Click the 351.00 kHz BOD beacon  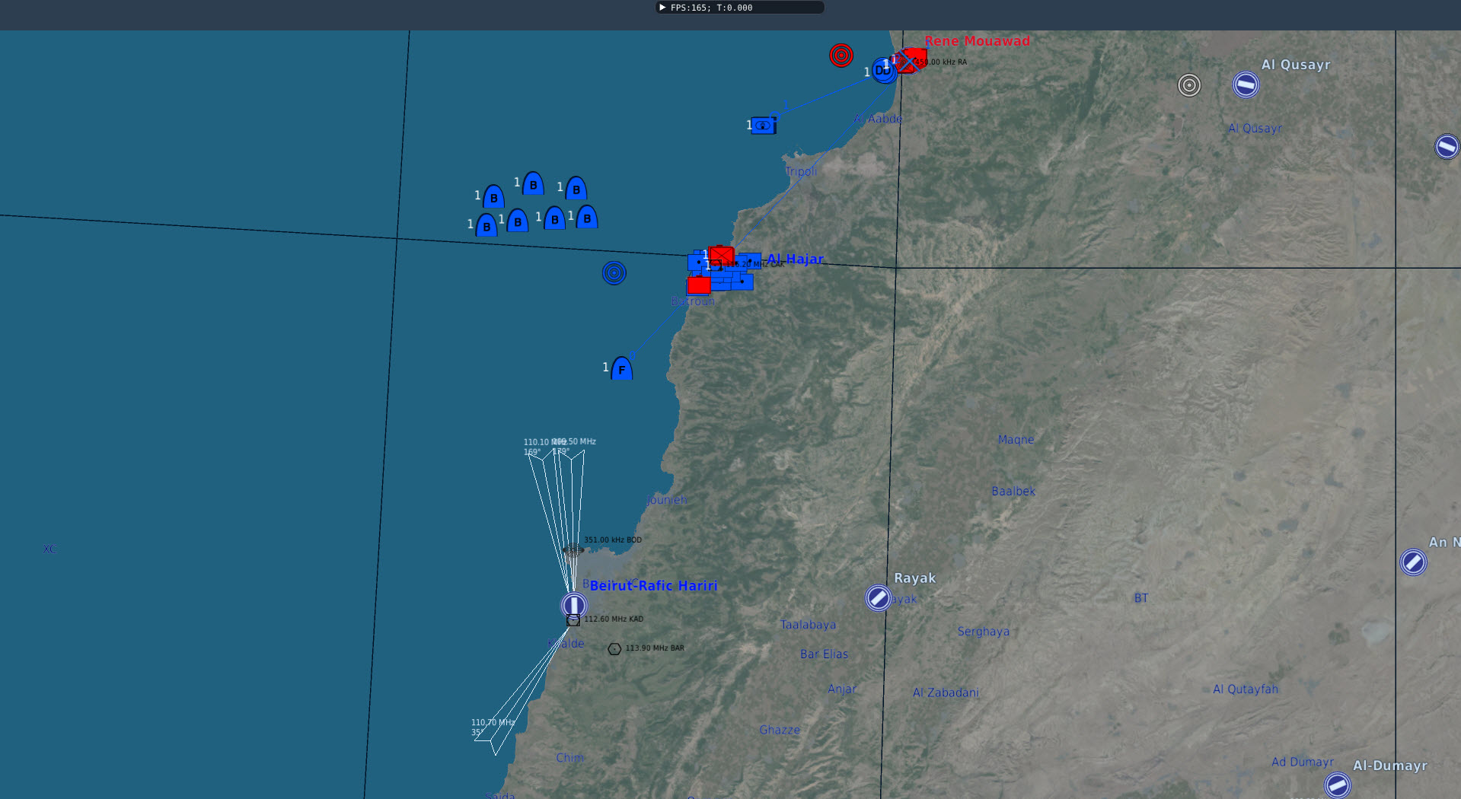point(573,549)
